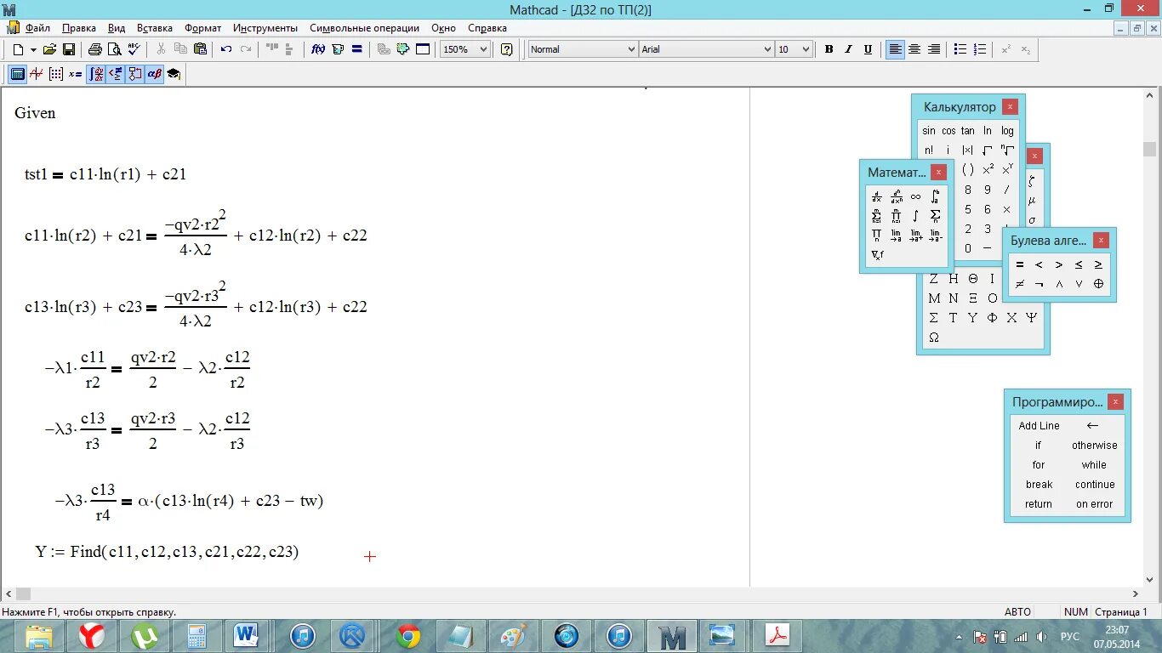
Task: Toggle the Matrix toolbar palette button
Action: click(56, 74)
